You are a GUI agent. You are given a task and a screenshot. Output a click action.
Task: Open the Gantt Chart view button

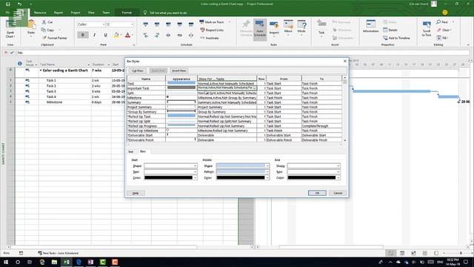click(x=10, y=29)
